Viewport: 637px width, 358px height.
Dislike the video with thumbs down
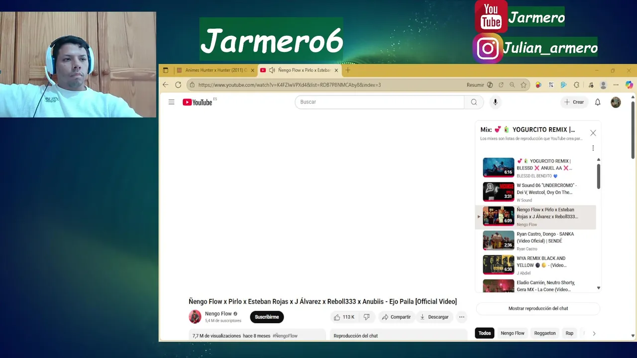tap(367, 317)
